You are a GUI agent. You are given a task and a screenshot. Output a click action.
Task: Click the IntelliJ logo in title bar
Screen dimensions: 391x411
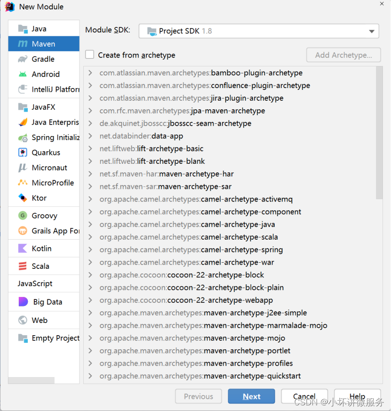10,7
